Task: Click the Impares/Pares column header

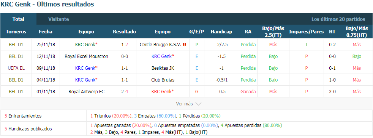Action: point(306,31)
